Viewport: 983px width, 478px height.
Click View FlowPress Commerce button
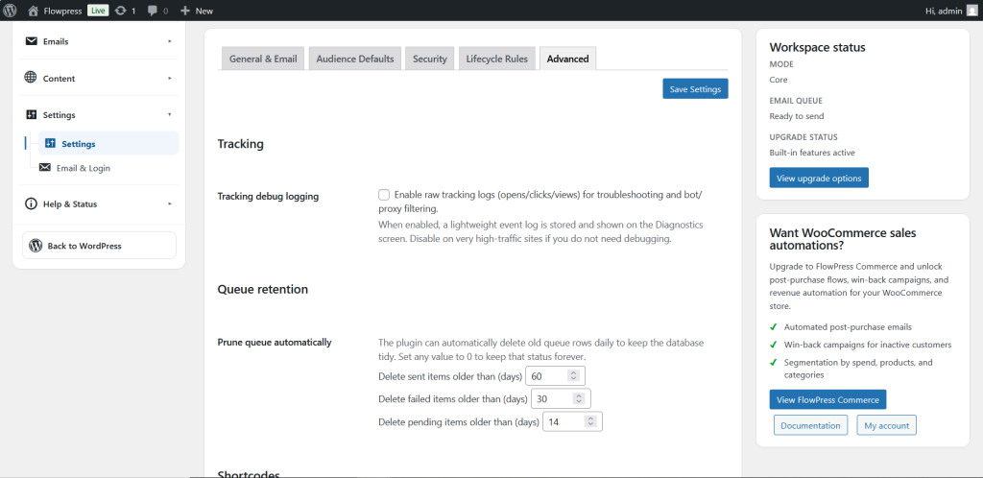[827, 399]
